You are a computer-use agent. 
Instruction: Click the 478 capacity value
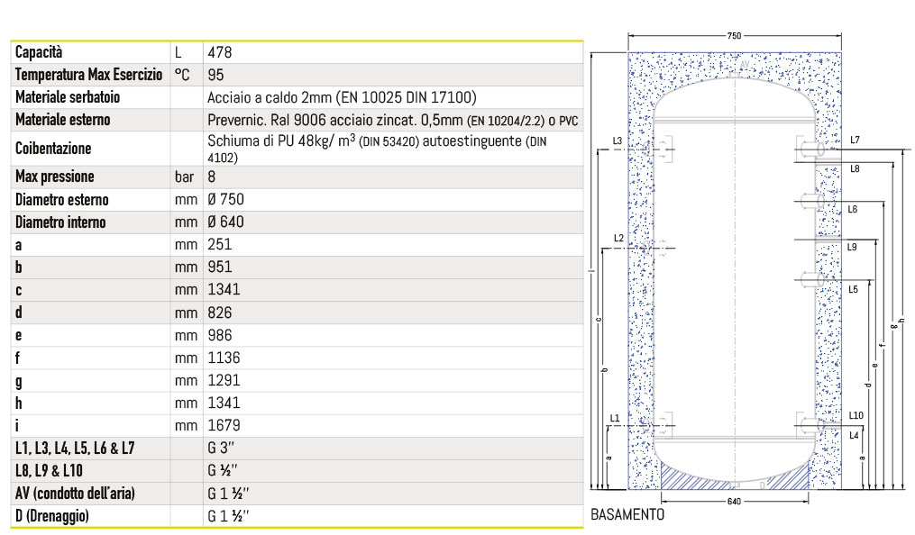point(219,53)
